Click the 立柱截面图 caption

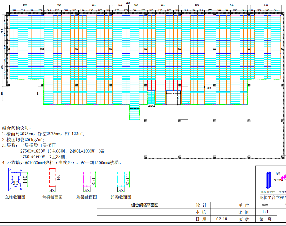click(15, 197)
